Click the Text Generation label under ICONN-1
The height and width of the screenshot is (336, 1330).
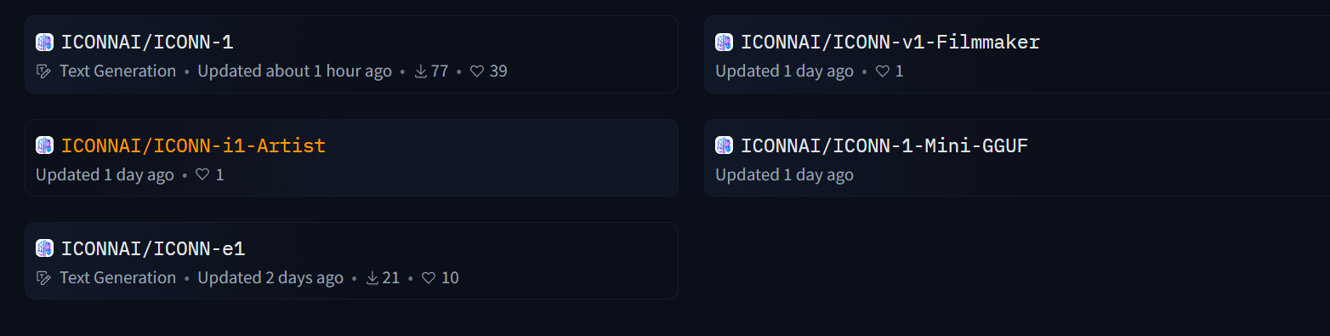tap(117, 71)
